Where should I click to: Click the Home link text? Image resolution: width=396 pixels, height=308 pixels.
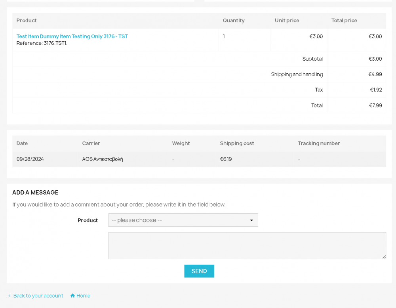[x=83, y=295]
